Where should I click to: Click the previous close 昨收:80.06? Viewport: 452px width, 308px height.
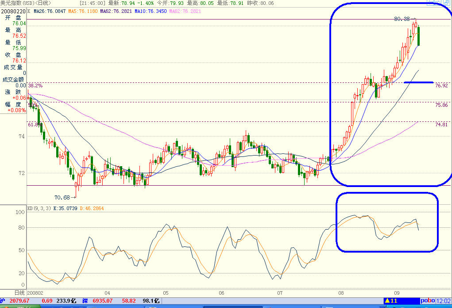(261, 3)
